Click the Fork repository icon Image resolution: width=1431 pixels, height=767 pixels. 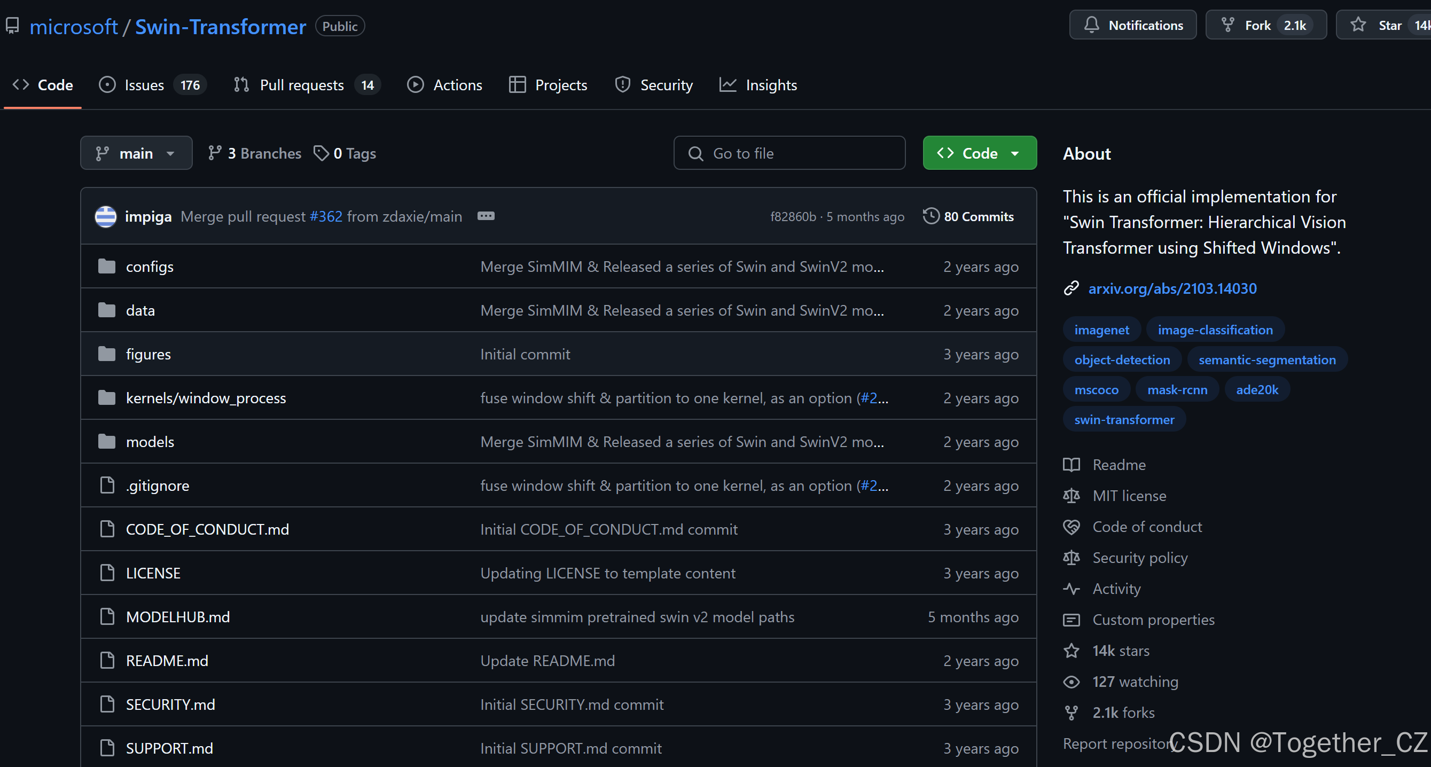point(1227,25)
